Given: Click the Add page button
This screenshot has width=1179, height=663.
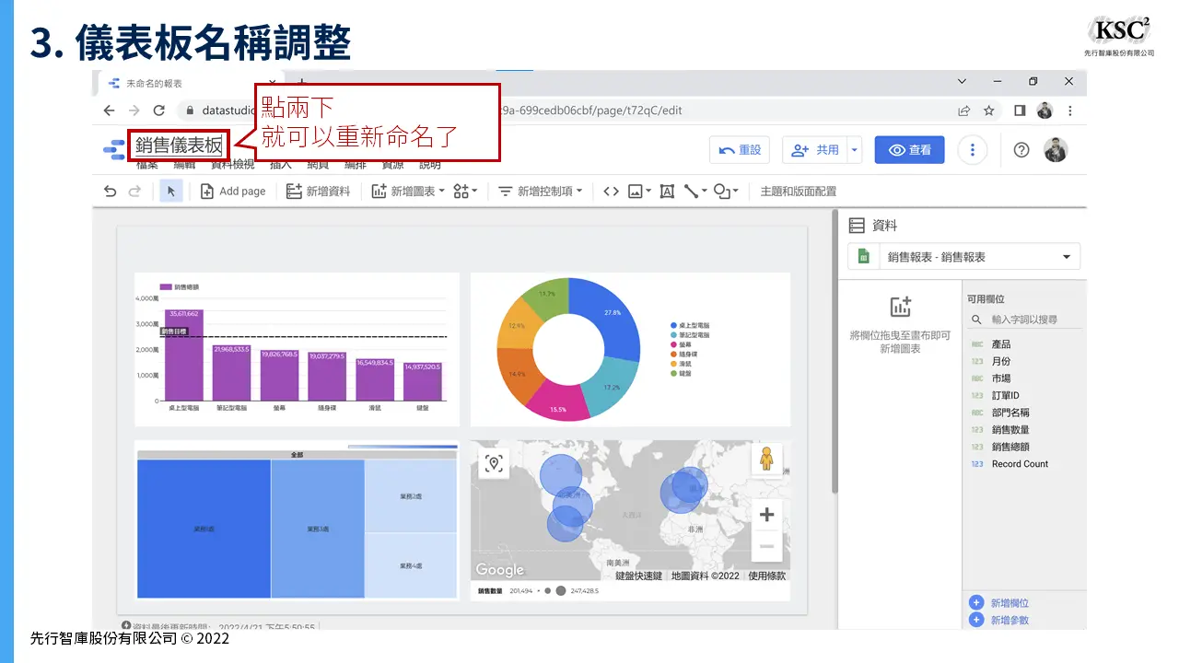Looking at the screenshot, I should click(233, 191).
